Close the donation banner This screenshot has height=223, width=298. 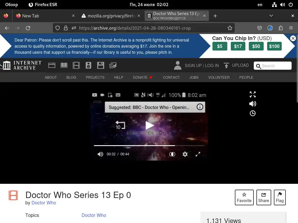click(293, 38)
